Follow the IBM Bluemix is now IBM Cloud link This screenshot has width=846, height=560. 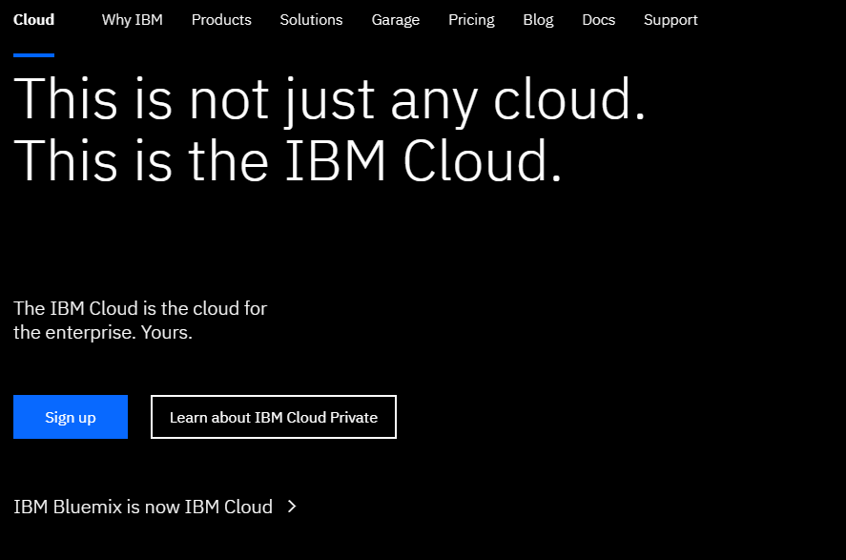[143, 508]
